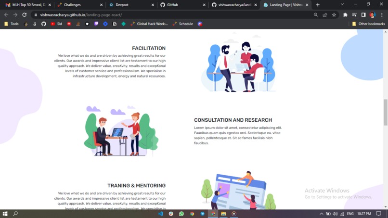This screenshot has height=218, width=388.
Task: Open the Chrome three-dot menu
Action: 382,15
